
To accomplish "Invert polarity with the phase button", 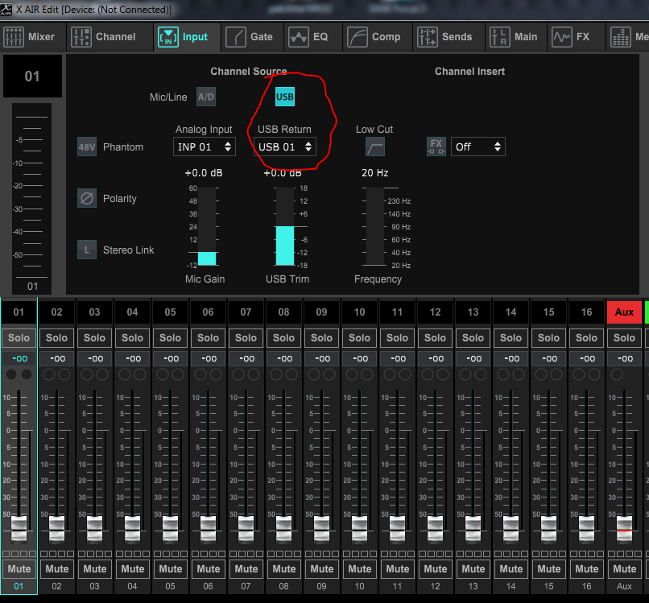I will [x=87, y=198].
